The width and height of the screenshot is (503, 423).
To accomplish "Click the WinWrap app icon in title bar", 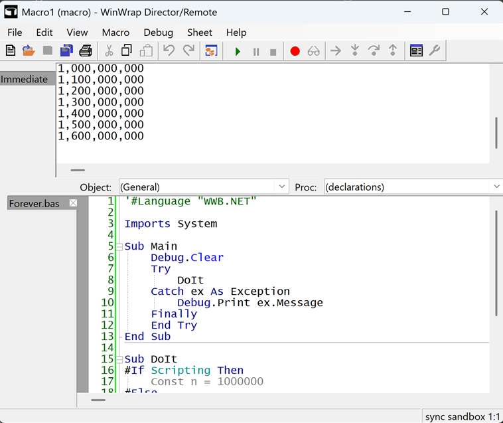I will tap(11, 12).
